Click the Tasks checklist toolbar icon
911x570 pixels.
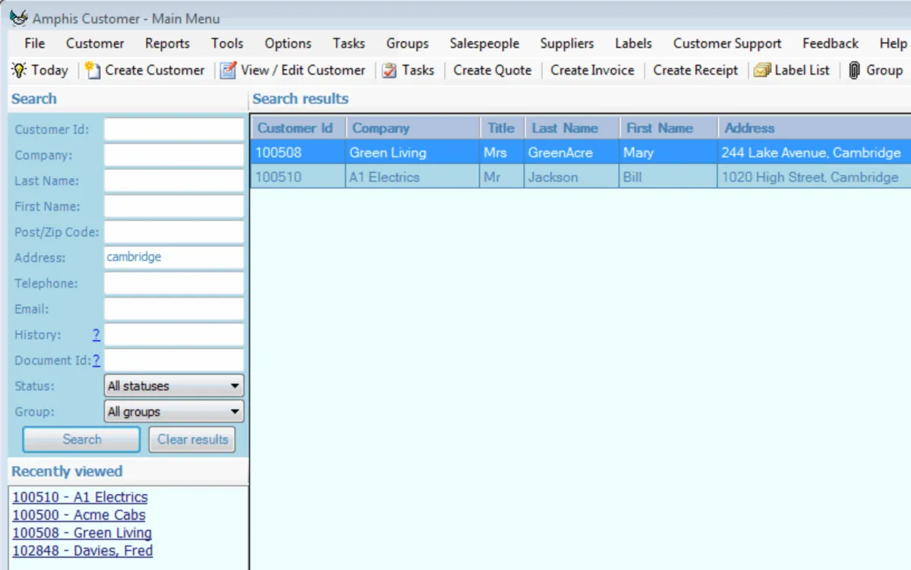389,71
